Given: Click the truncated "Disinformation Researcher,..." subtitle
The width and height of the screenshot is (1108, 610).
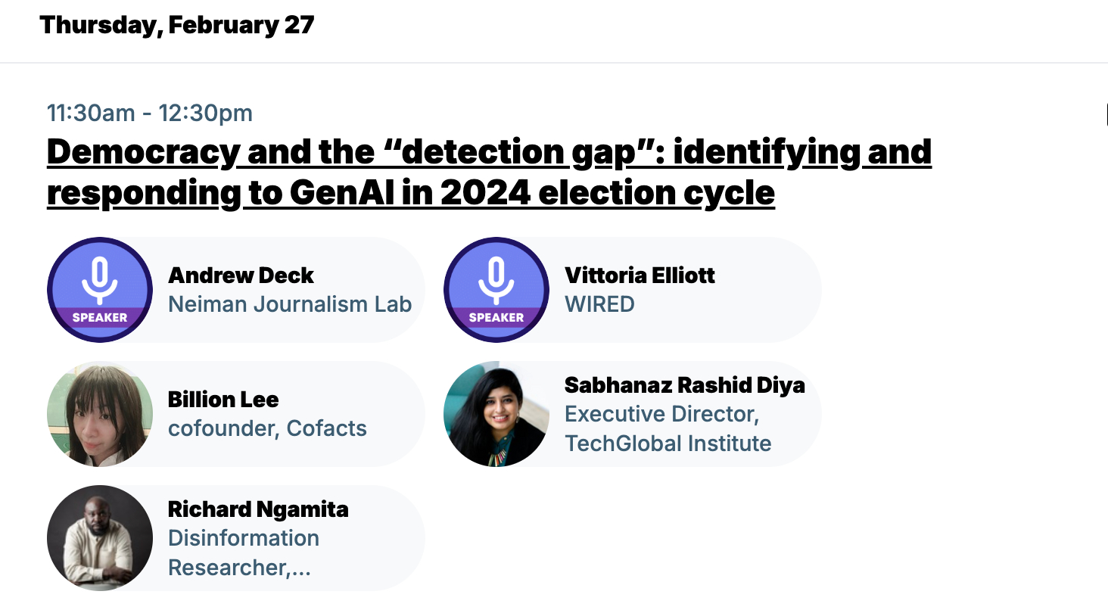Looking at the screenshot, I should (x=243, y=552).
